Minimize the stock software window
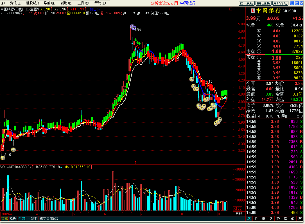305x224 pixels. click(292, 3)
